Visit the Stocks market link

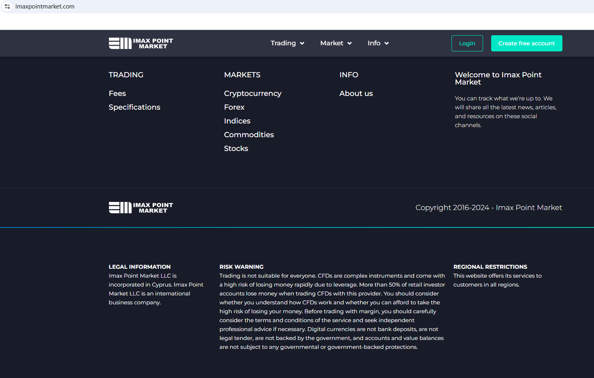[236, 149]
